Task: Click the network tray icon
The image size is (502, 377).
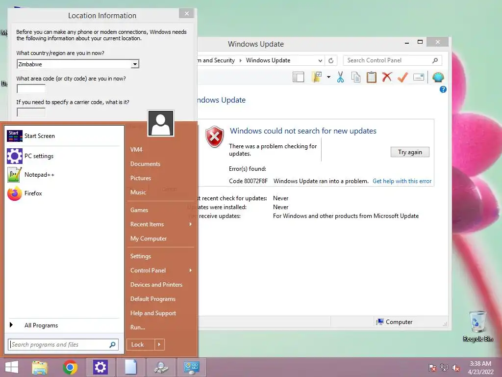Action: pos(444,368)
